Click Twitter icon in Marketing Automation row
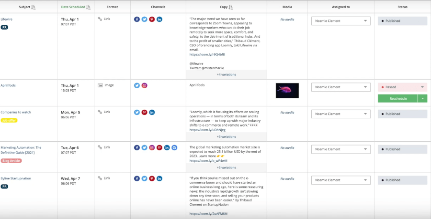 click(x=144, y=148)
